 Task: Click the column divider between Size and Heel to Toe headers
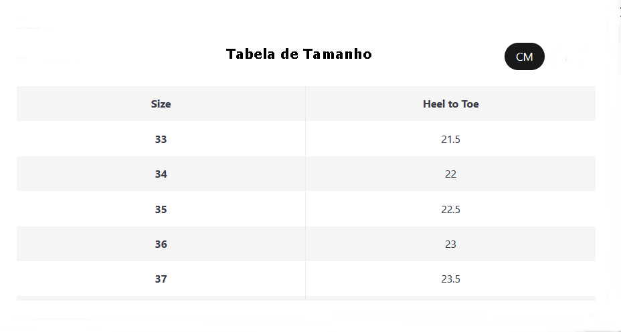coord(305,104)
